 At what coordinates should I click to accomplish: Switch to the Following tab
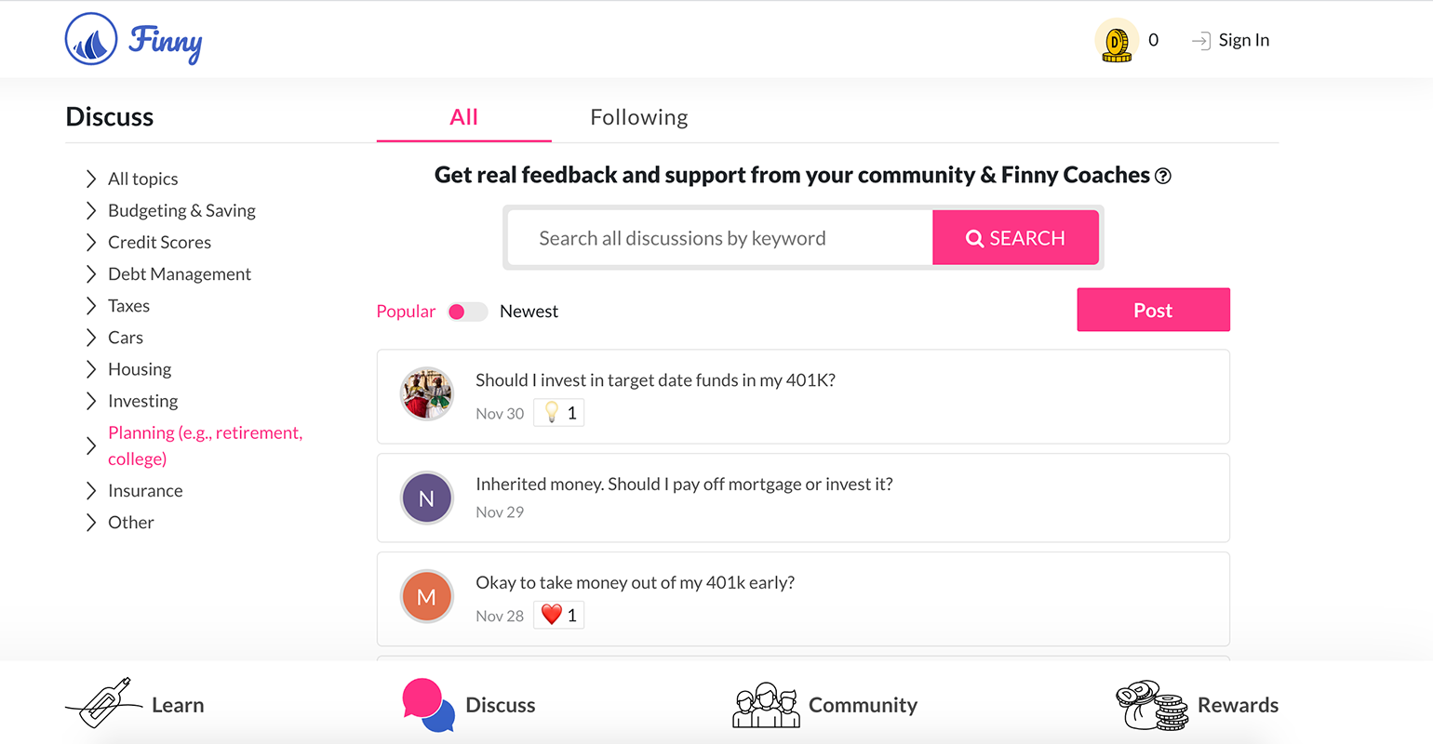tap(639, 117)
